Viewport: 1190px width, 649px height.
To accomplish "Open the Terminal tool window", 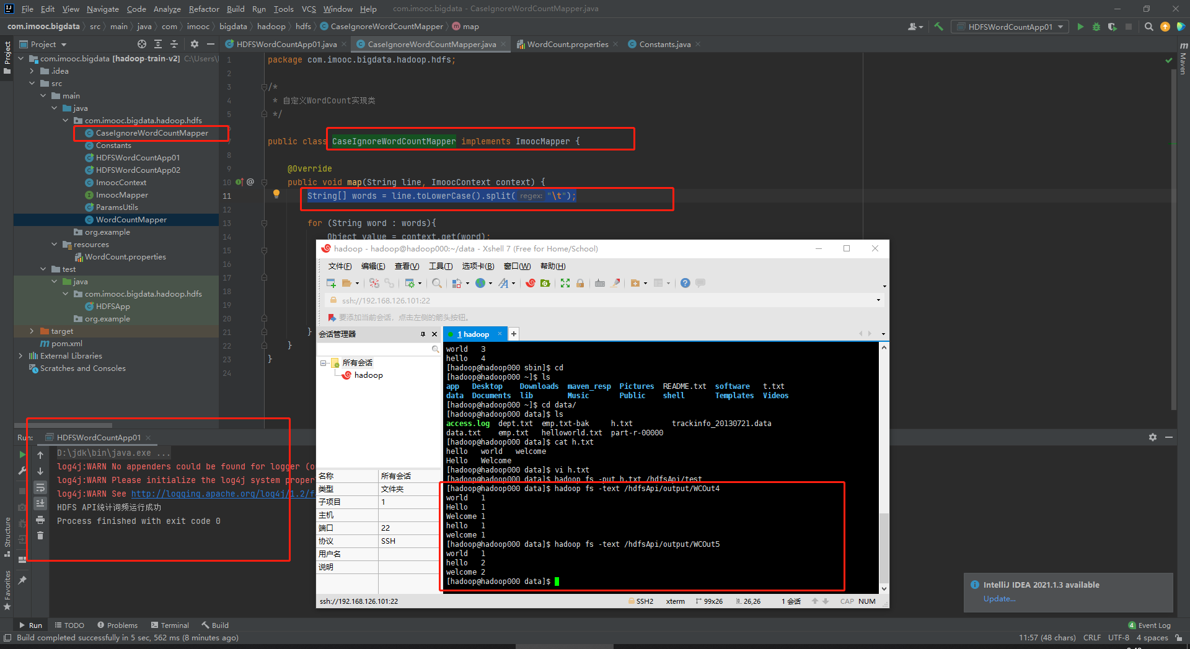I will (x=169, y=625).
